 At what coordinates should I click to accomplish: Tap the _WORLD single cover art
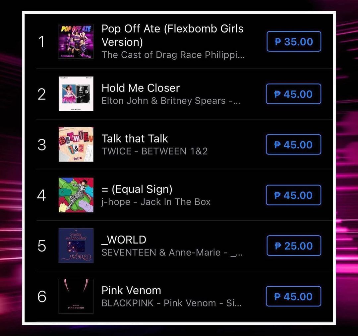[76, 246]
